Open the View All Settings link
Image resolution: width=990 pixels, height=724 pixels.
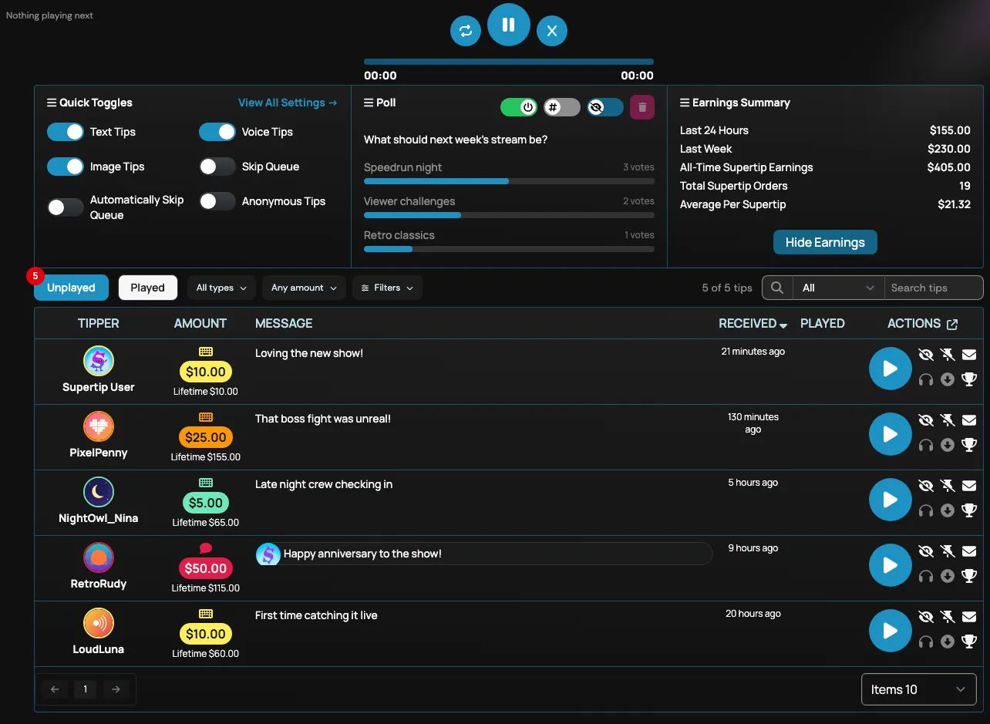[x=288, y=103]
